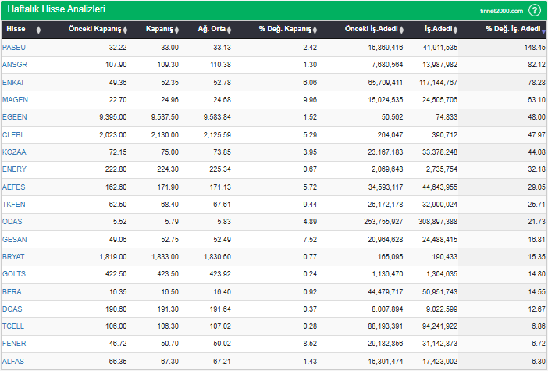Open MAGEN stock link
The height and width of the screenshot is (371, 548).
(15, 100)
